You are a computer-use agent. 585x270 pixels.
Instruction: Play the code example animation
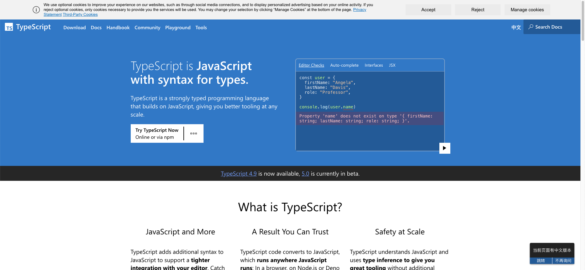[x=445, y=148]
